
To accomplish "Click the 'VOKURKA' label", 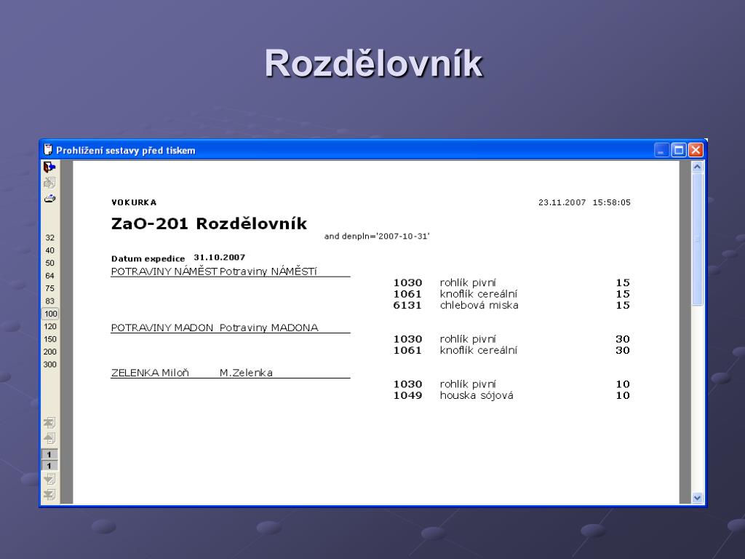I will (x=134, y=202).
